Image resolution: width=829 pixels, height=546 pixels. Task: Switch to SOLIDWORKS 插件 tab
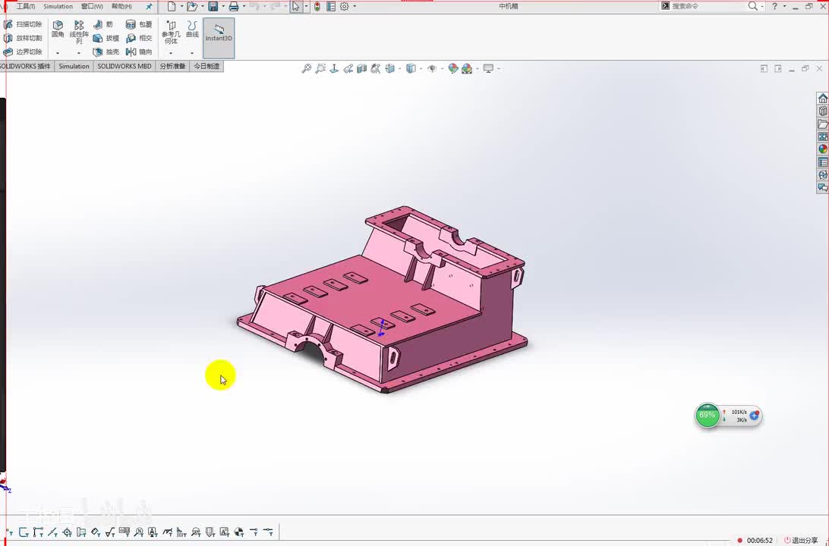pos(26,66)
